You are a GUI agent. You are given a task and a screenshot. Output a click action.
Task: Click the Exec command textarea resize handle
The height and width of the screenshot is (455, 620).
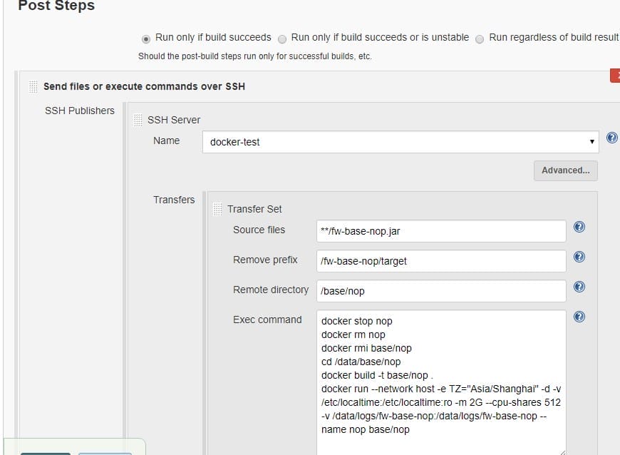point(562,451)
